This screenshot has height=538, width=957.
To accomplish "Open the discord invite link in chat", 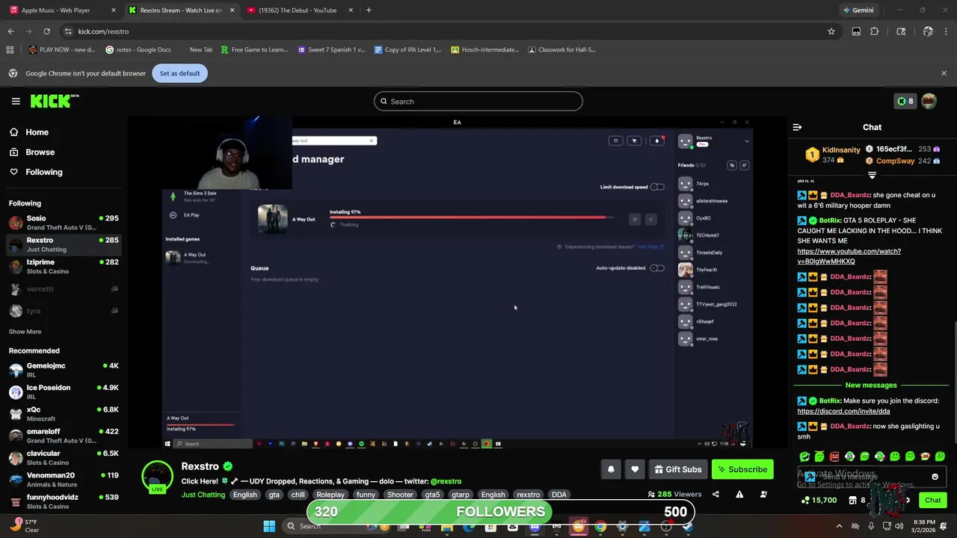I will pos(843,411).
